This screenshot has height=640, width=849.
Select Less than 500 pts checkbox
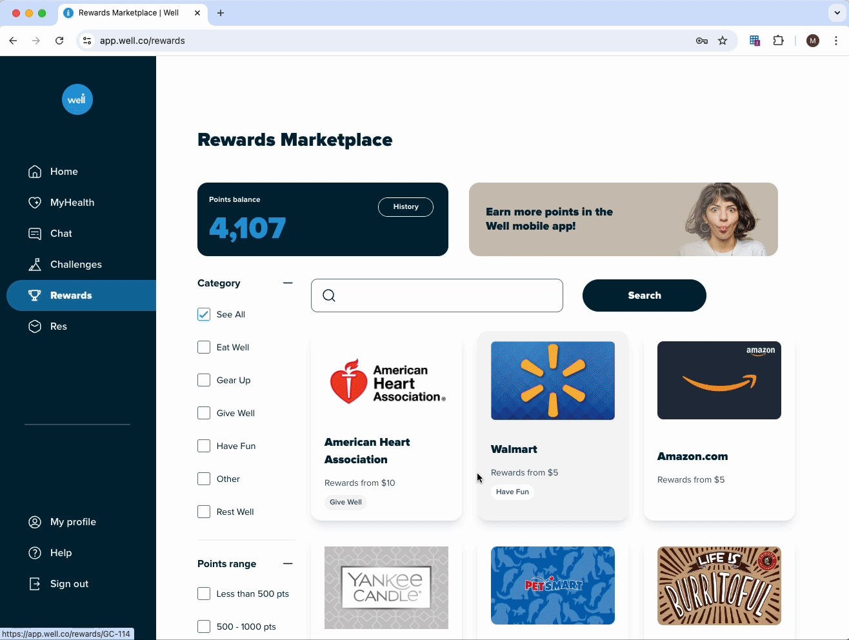click(x=204, y=594)
